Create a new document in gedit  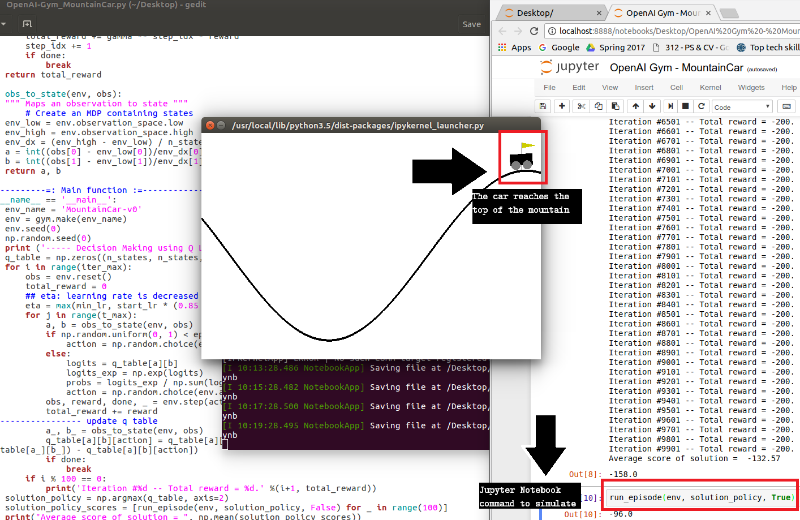[27, 24]
